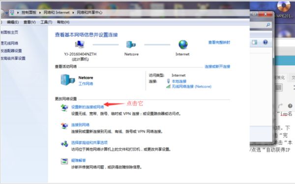The image size is (295, 184).
Task: Click the computer icon above YJ-20160404NZTH
Action: point(80,44)
